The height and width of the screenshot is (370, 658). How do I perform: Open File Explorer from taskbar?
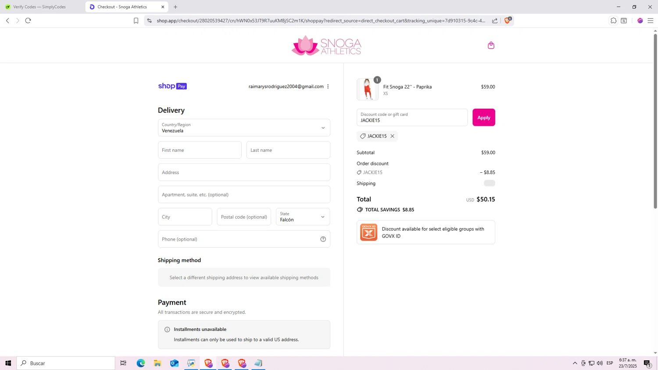pyautogui.click(x=157, y=363)
